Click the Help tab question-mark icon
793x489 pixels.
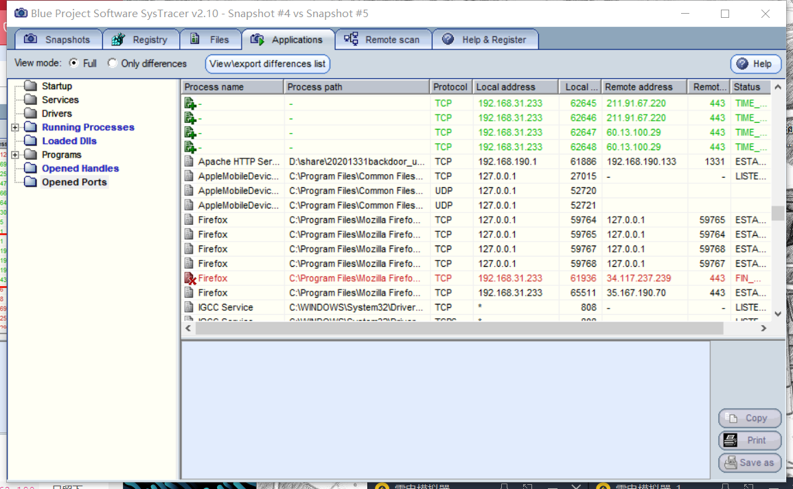[448, 39]
